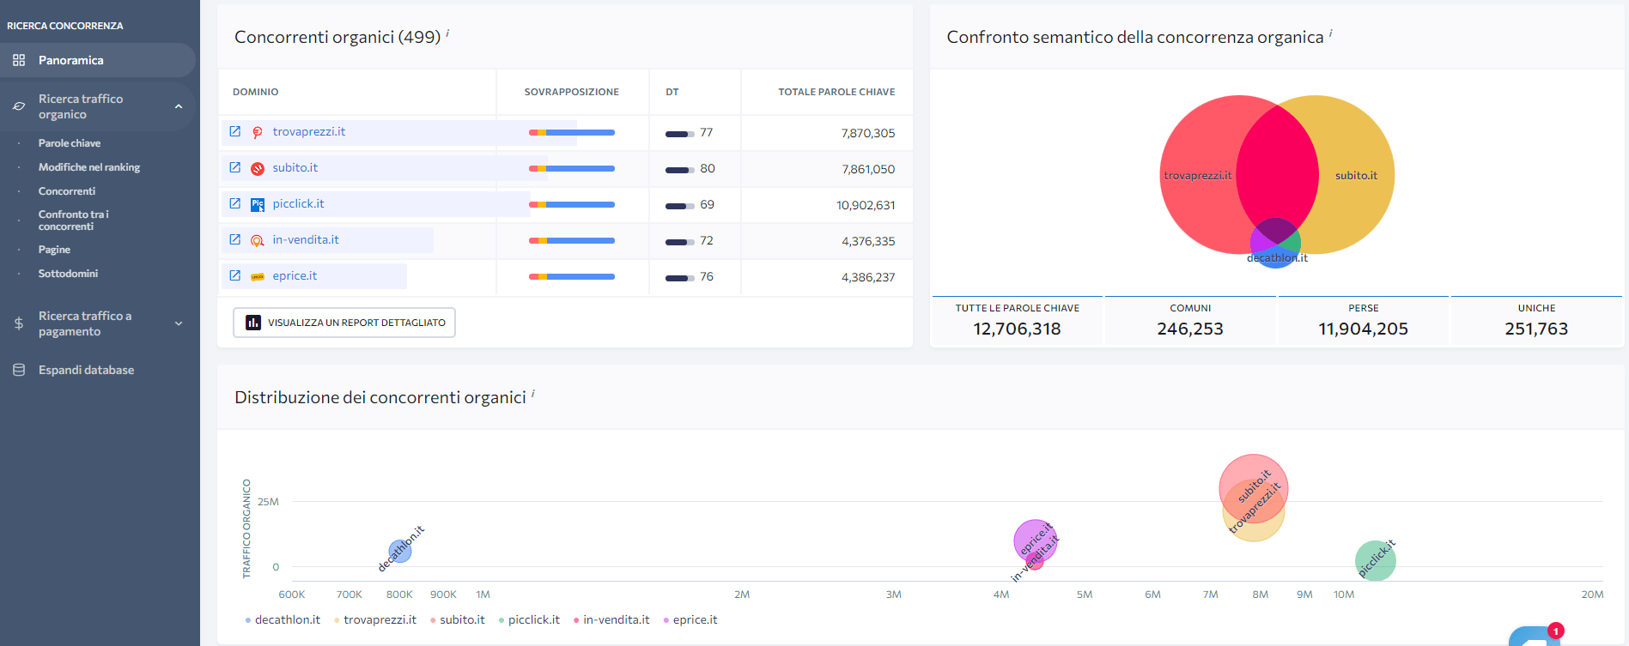The height and width of the screenshot is (646, 1629).
Task: Sort by the SOVRAPPOSIZIONE column header
Action: pos(572,92)
